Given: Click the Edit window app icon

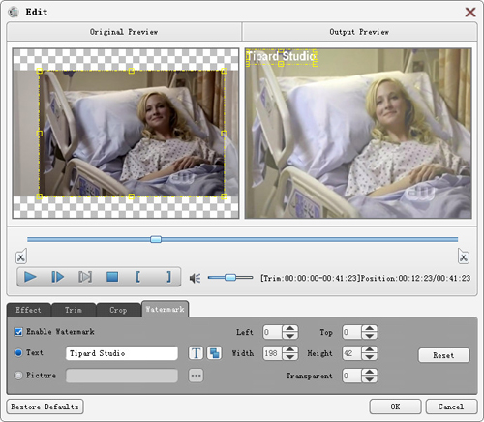Looking at the screenshot, I should [14, 12].
